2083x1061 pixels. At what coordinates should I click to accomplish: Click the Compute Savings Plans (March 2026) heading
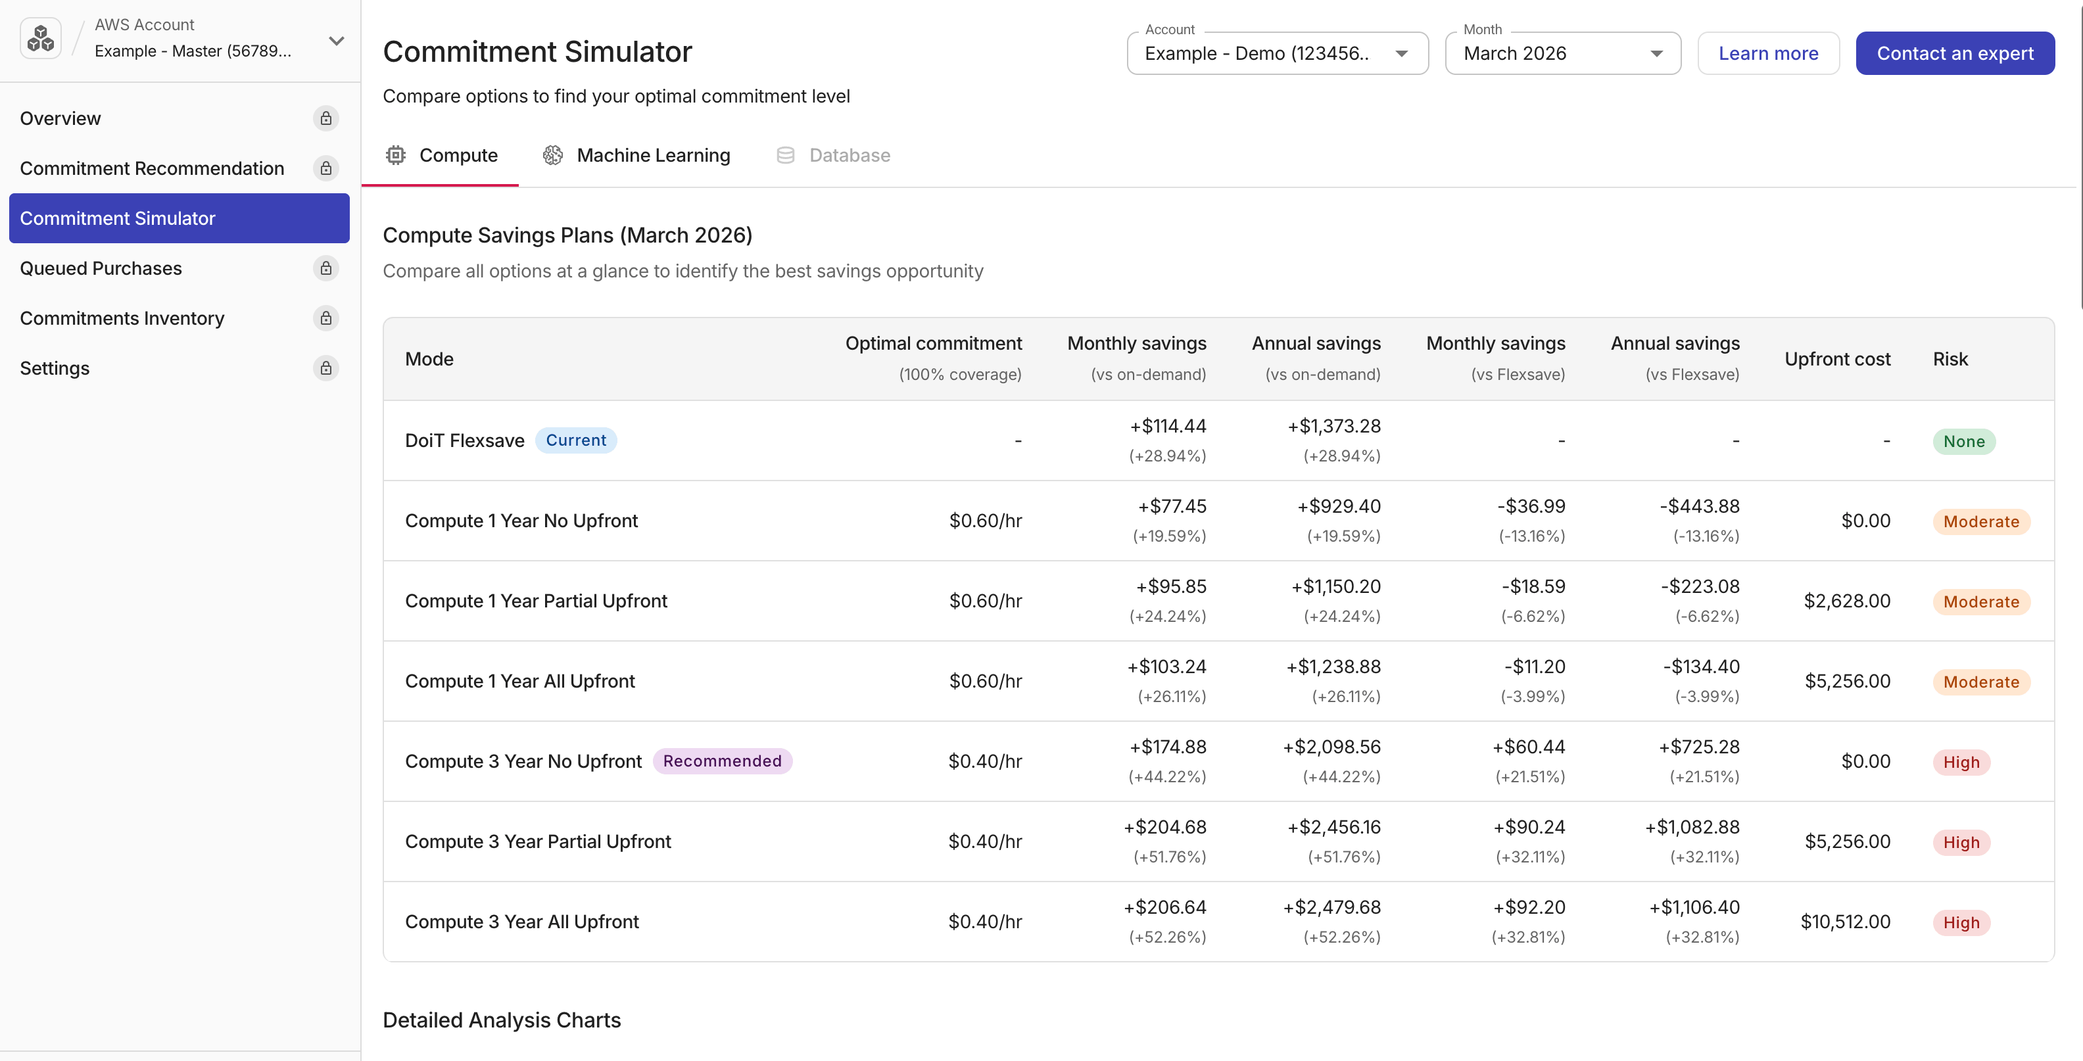tap(567, 235)
